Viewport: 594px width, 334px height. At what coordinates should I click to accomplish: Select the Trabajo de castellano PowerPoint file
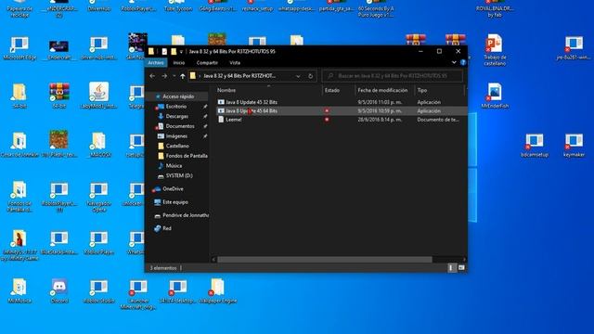pos(495,50)
